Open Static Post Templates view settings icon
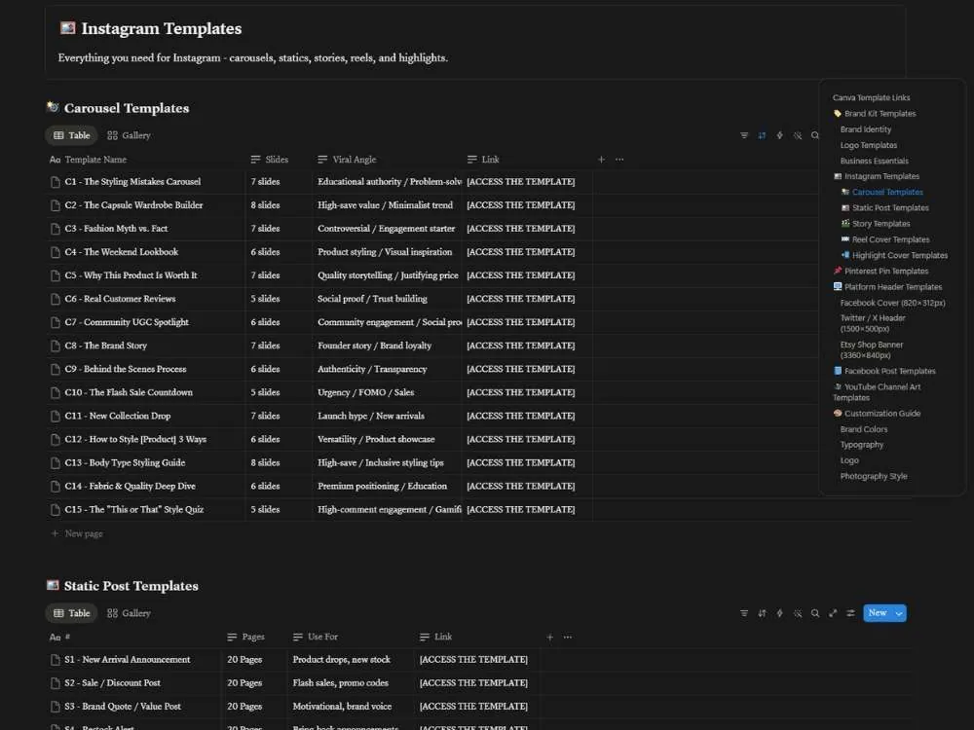974x730 pixels. [x=850, y=613]
